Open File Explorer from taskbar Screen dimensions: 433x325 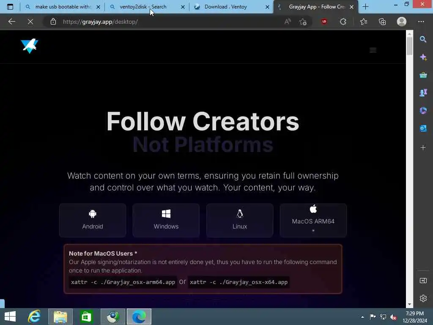click(60, 317)
